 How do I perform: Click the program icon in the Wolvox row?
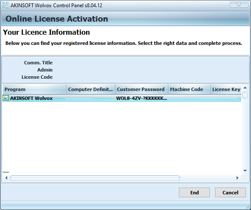point(6,98)
